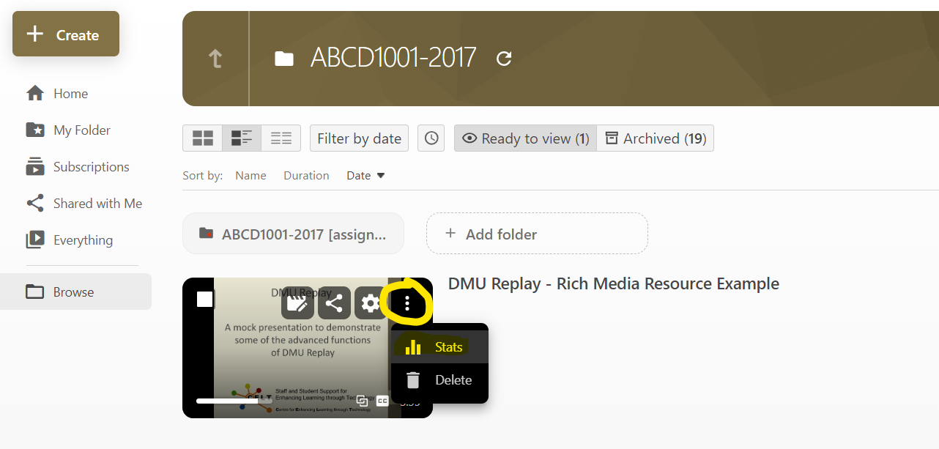The height and width of the screenshot is (449, 939).
Task: Go to Subscriptions
Action: 92,167
